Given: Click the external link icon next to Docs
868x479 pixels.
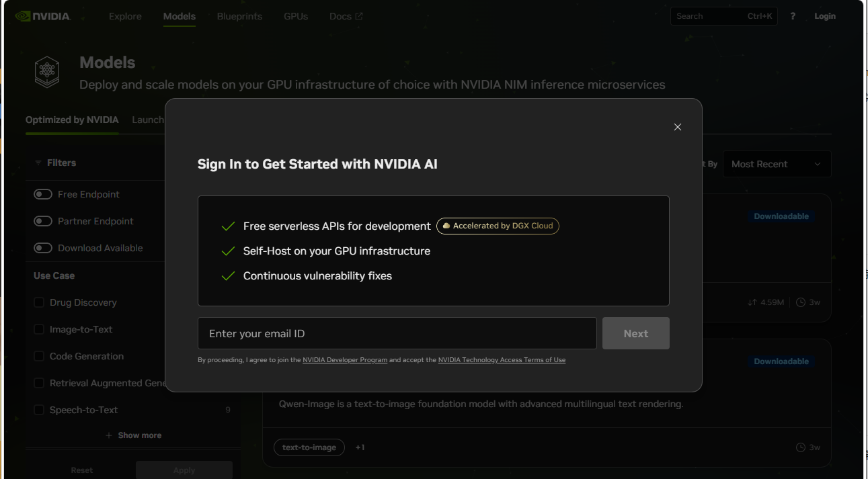Looking at the screenshot, I should [x=359, y=16].
